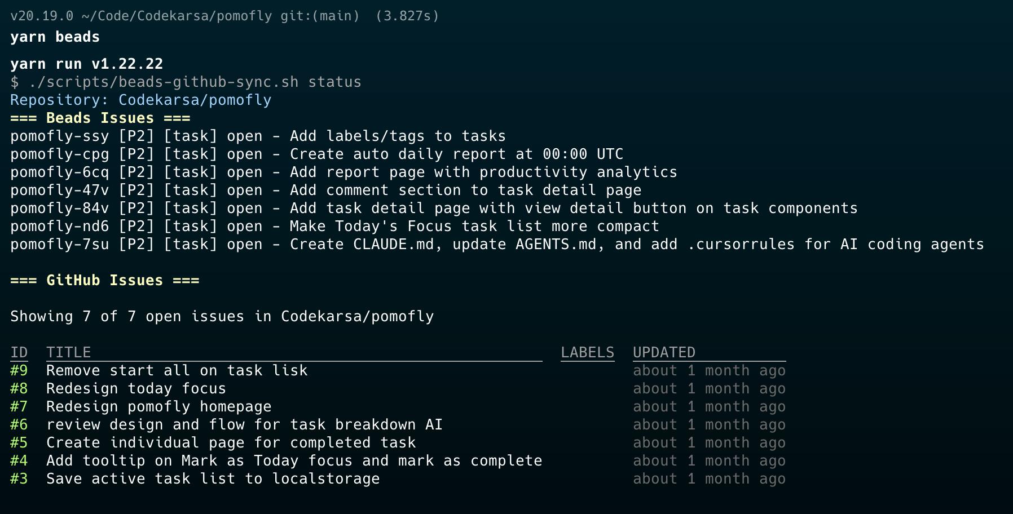
Task: Click the 'ID' column header
Action: click(19, 353)
